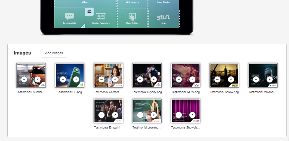289x141 pixels.
Task: Click the image icon on Testimonials hotspot
Action: (89, 12)
